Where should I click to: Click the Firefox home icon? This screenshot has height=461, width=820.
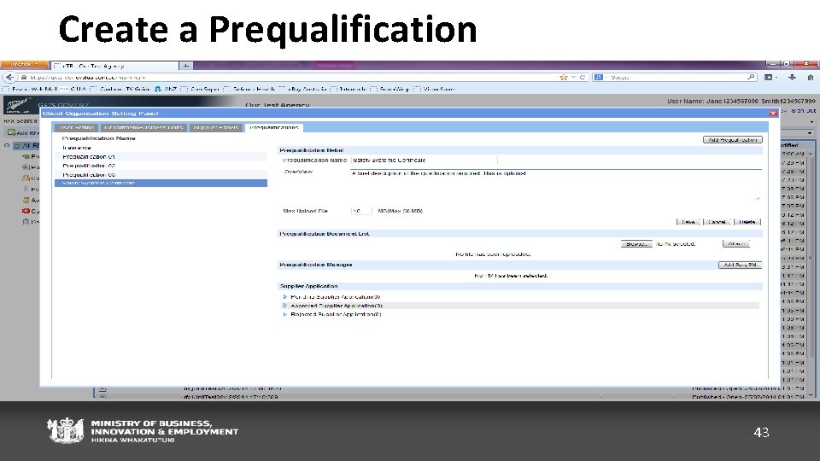810,77
